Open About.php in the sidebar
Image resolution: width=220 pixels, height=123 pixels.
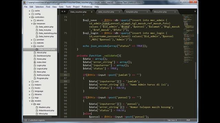pos(41,53)
